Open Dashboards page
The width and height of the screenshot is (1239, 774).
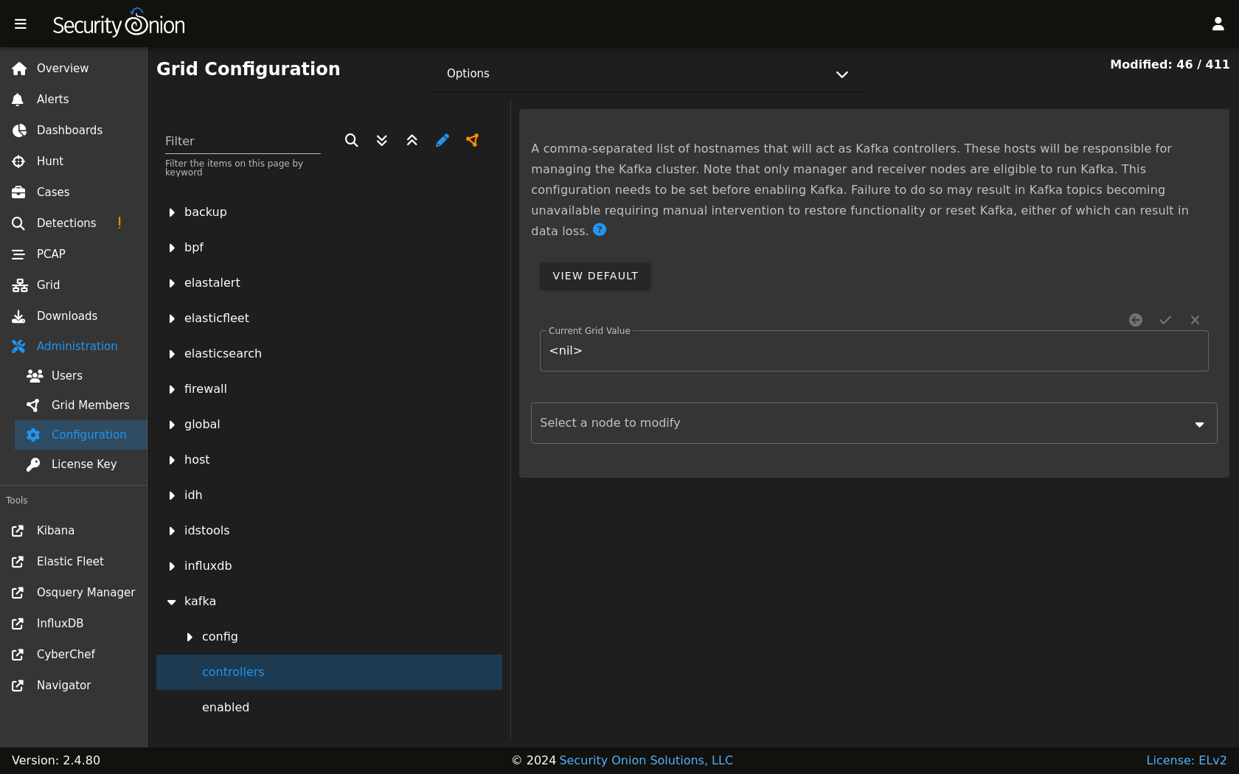74,130
